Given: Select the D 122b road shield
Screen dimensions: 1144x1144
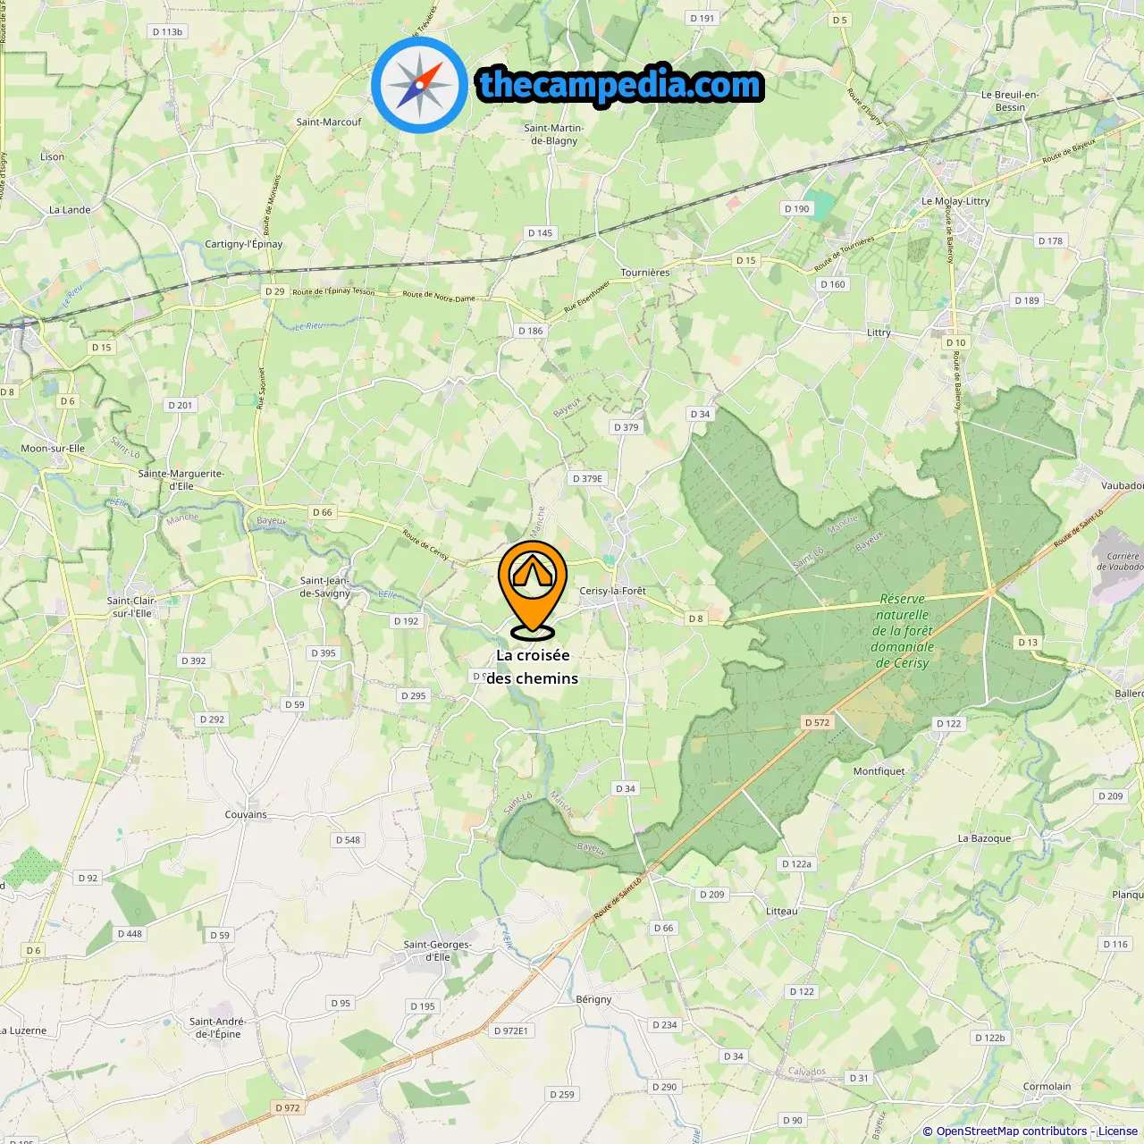Looking at the screenshot, I should point(989,1038).
